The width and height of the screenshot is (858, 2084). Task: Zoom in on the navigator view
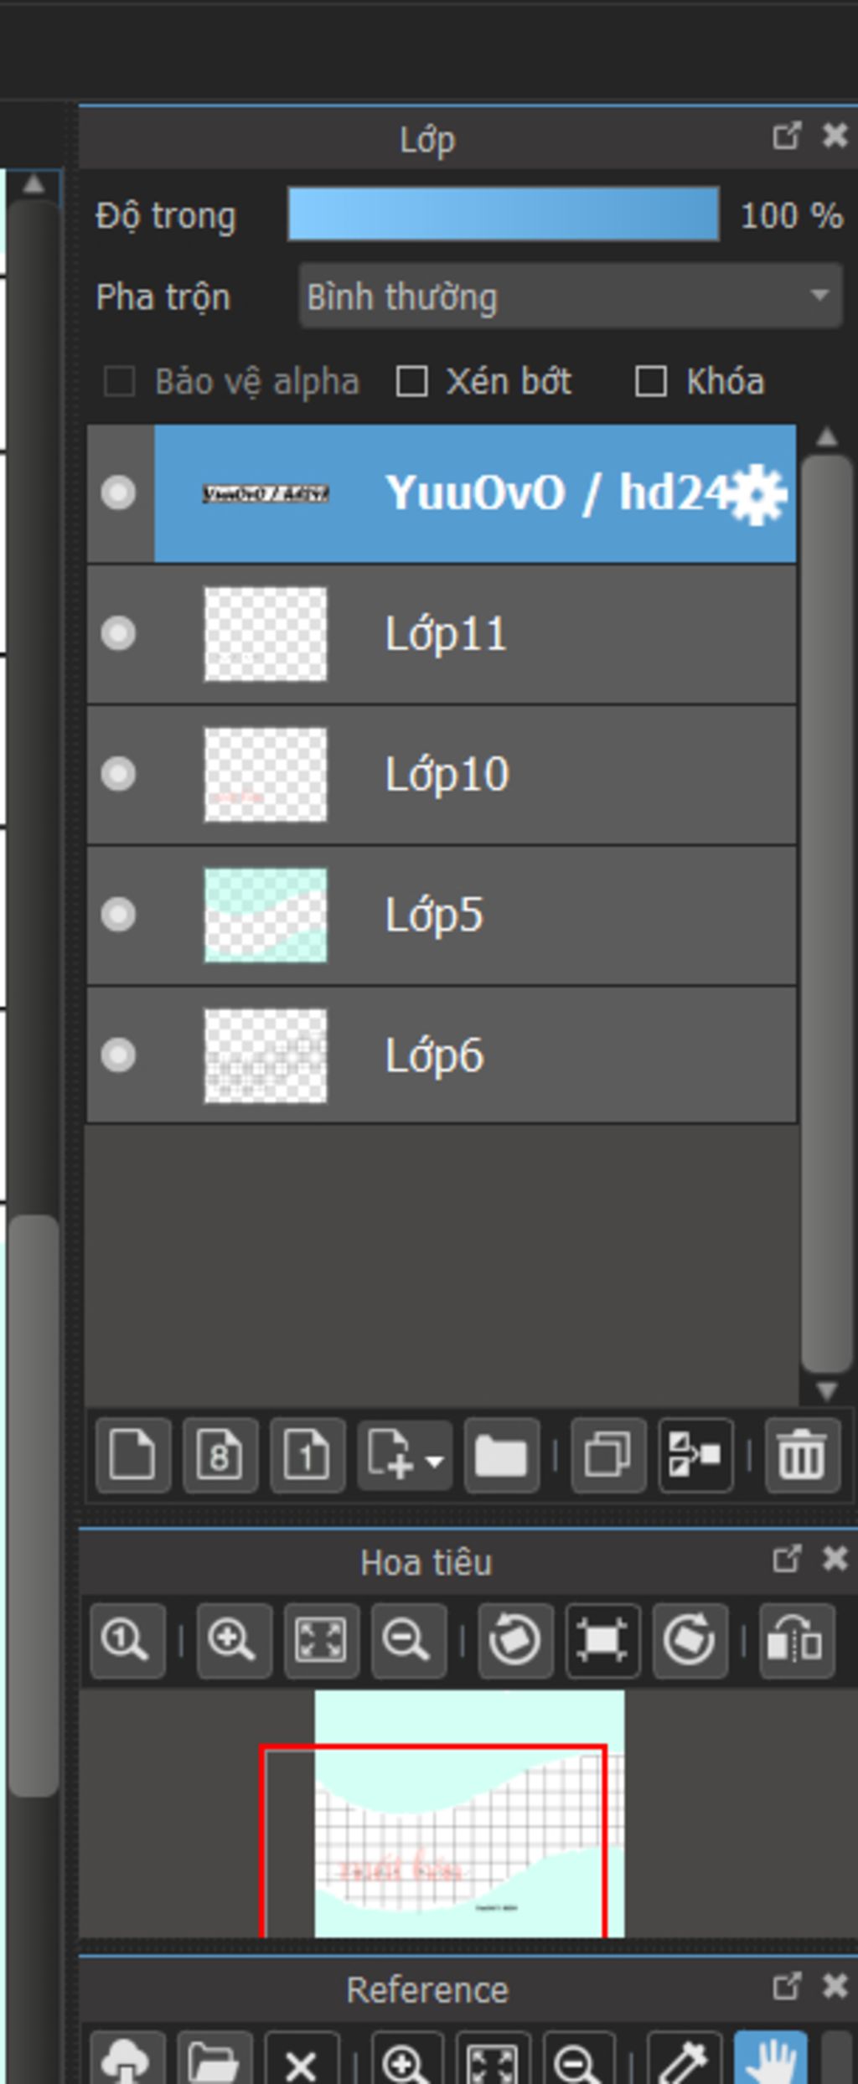click(234, 1640)
